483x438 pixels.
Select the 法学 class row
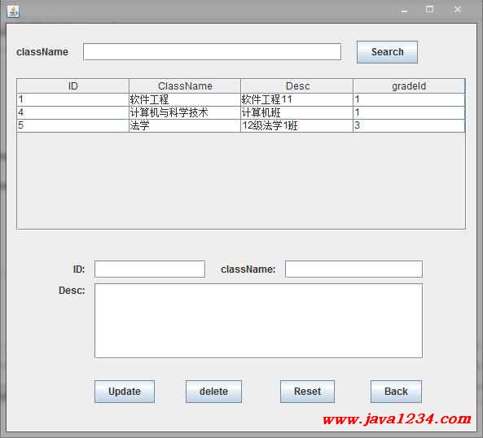[x=241, y=125]
